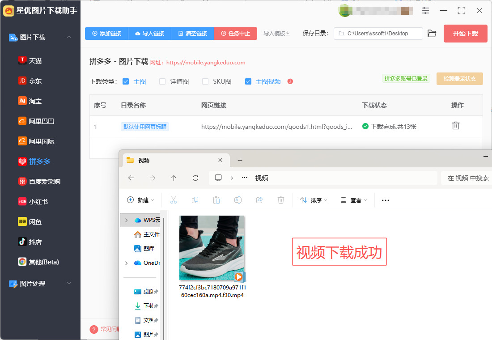492x340 pixels.
Task: Expand the 图片处理 sidebar section
Action: click(x=69, y=283)
